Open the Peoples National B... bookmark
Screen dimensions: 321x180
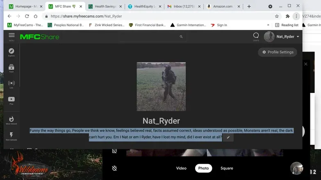point(66,25)
